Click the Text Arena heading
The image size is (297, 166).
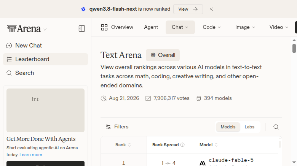coord(121,55)
